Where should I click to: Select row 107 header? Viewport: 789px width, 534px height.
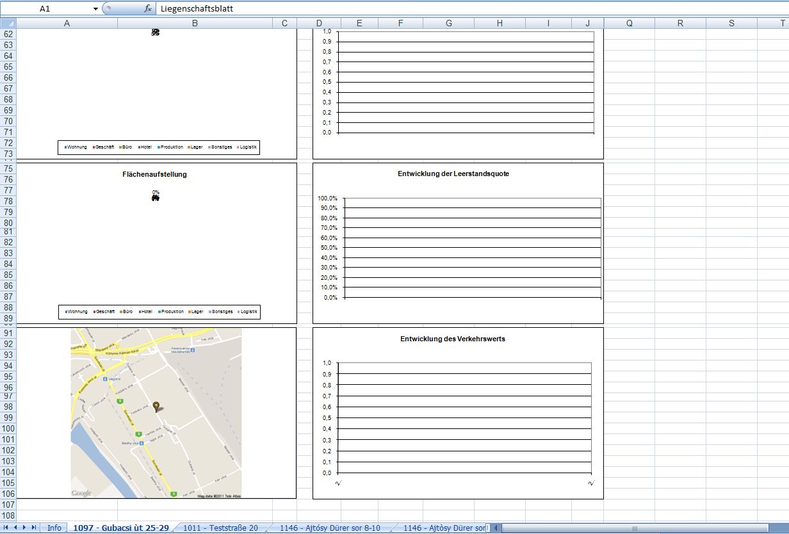coord(8,505)
